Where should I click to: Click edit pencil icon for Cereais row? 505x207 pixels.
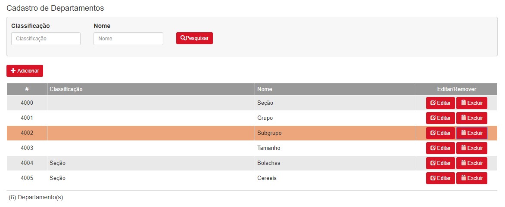pyautogui.click(x=433, y=178)
